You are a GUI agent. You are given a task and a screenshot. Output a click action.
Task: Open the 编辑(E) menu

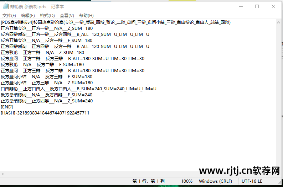28,16
